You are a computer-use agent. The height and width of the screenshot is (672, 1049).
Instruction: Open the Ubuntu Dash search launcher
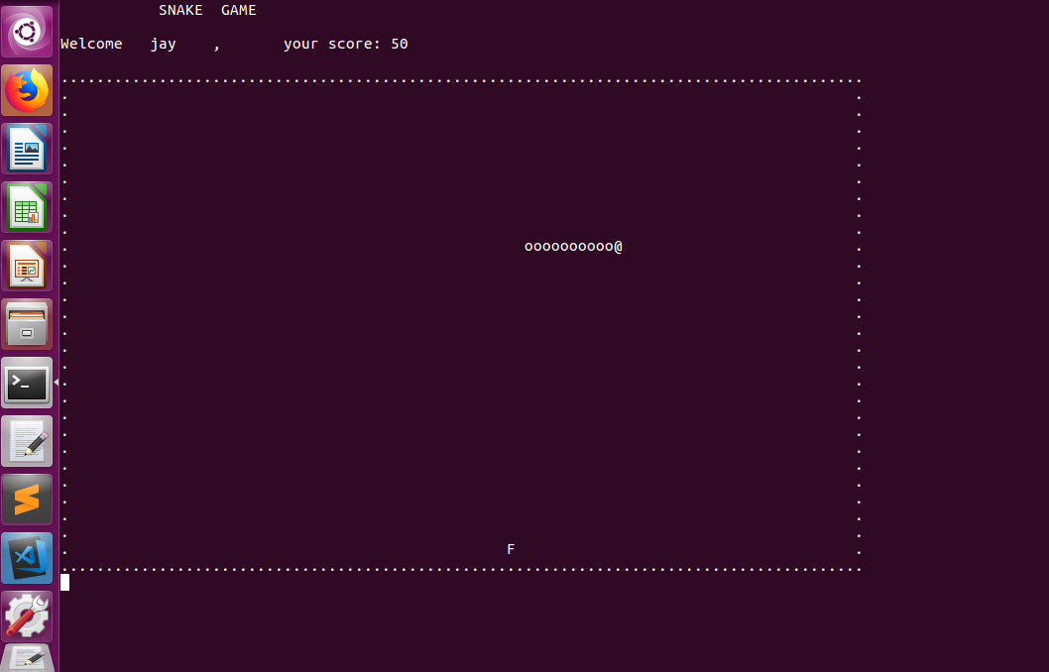coord(27,32)
